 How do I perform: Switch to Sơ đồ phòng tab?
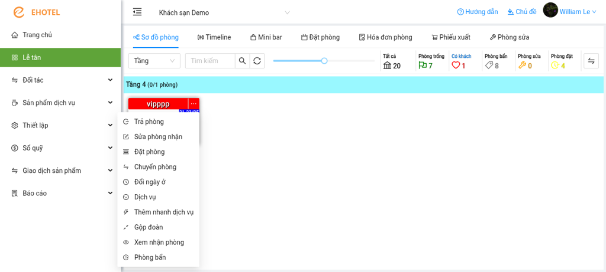(156, 37)
